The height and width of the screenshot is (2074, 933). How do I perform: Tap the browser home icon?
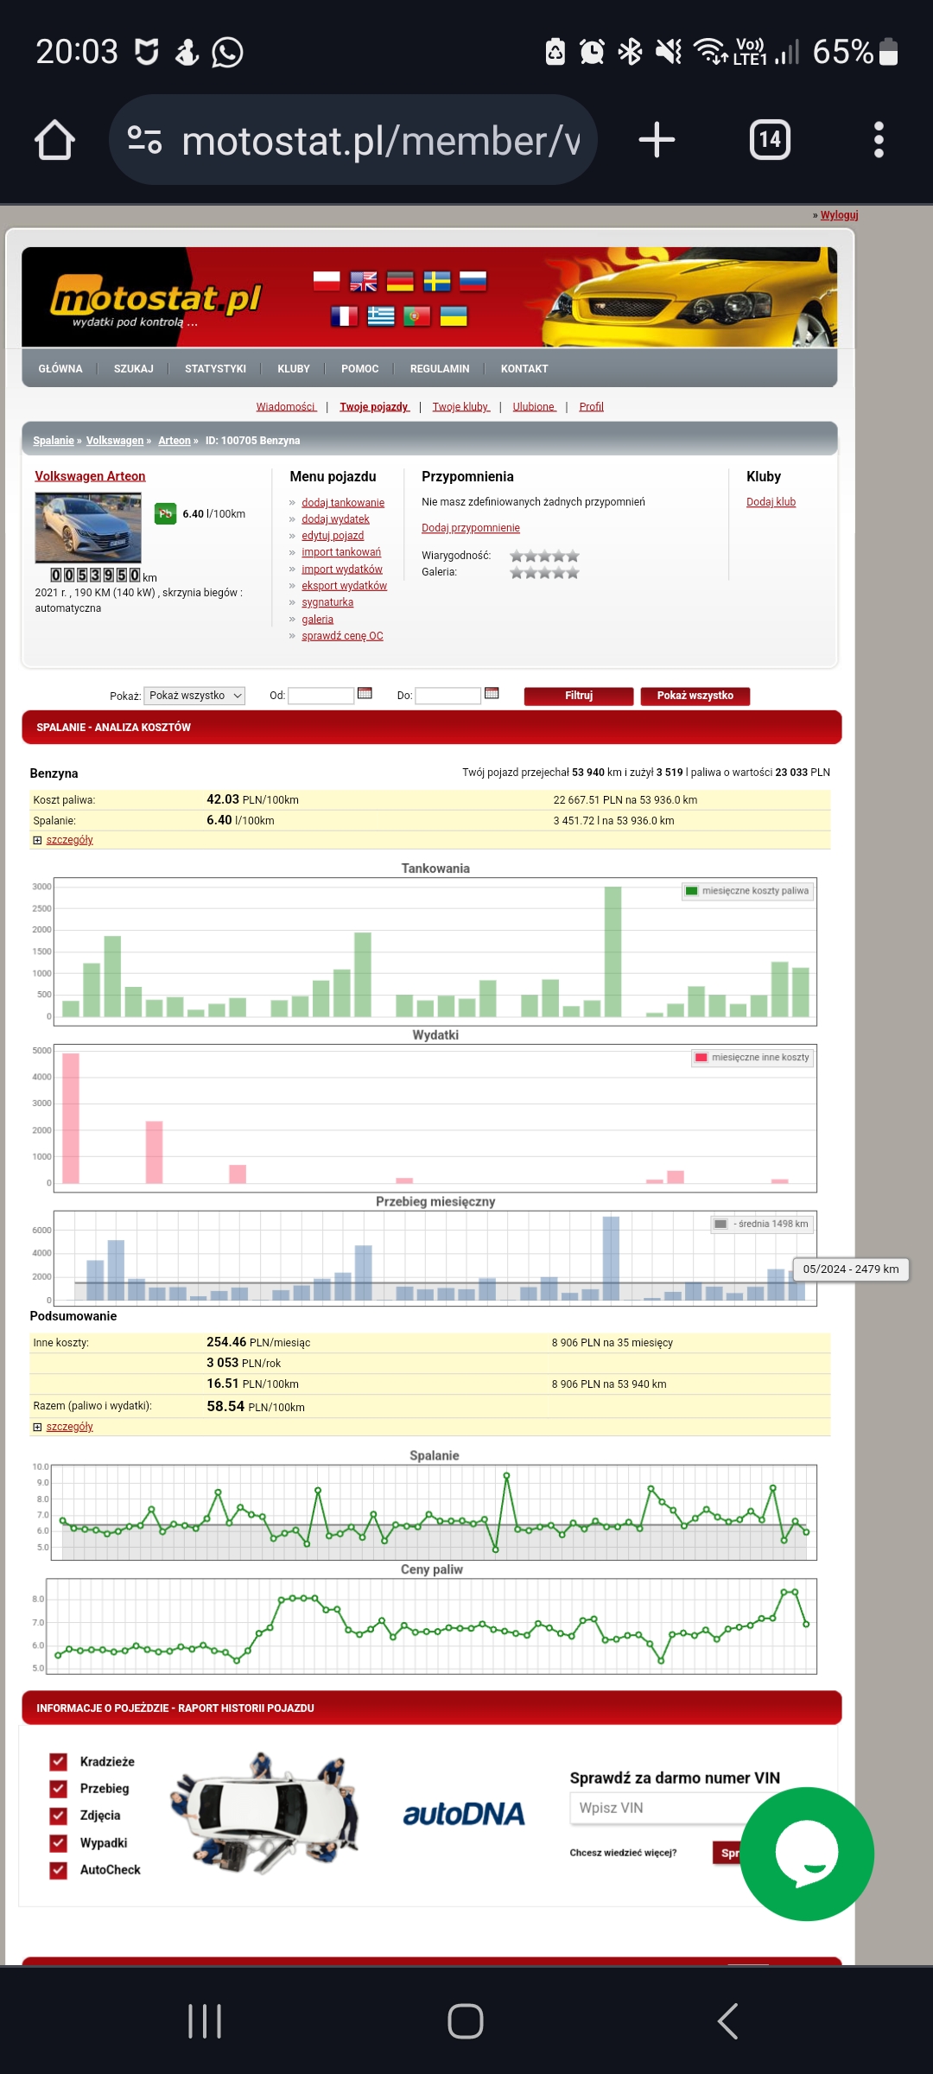[x=54, y=140]
